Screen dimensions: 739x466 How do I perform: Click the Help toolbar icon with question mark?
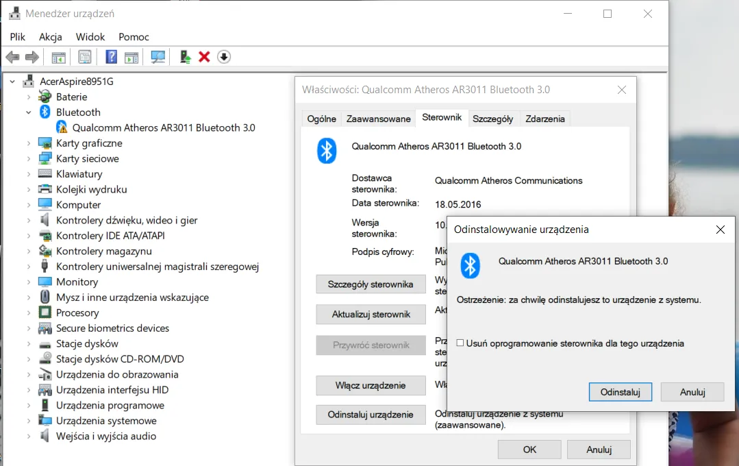(111, 57)
